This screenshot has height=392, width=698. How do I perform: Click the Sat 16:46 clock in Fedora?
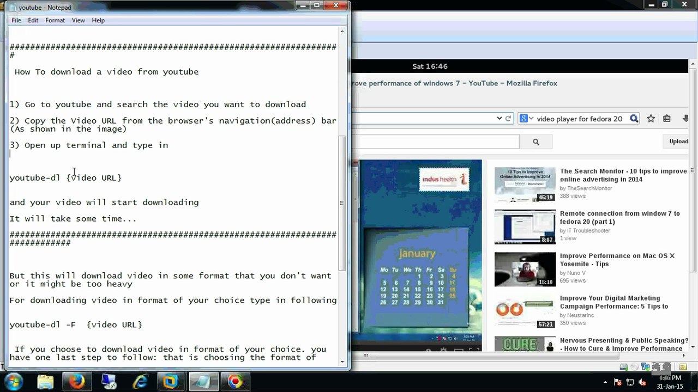pyautogui.click(x=430, y=66)
